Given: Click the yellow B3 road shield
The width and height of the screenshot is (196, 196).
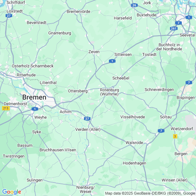Looking at the screenshot, I should [175, 136].
